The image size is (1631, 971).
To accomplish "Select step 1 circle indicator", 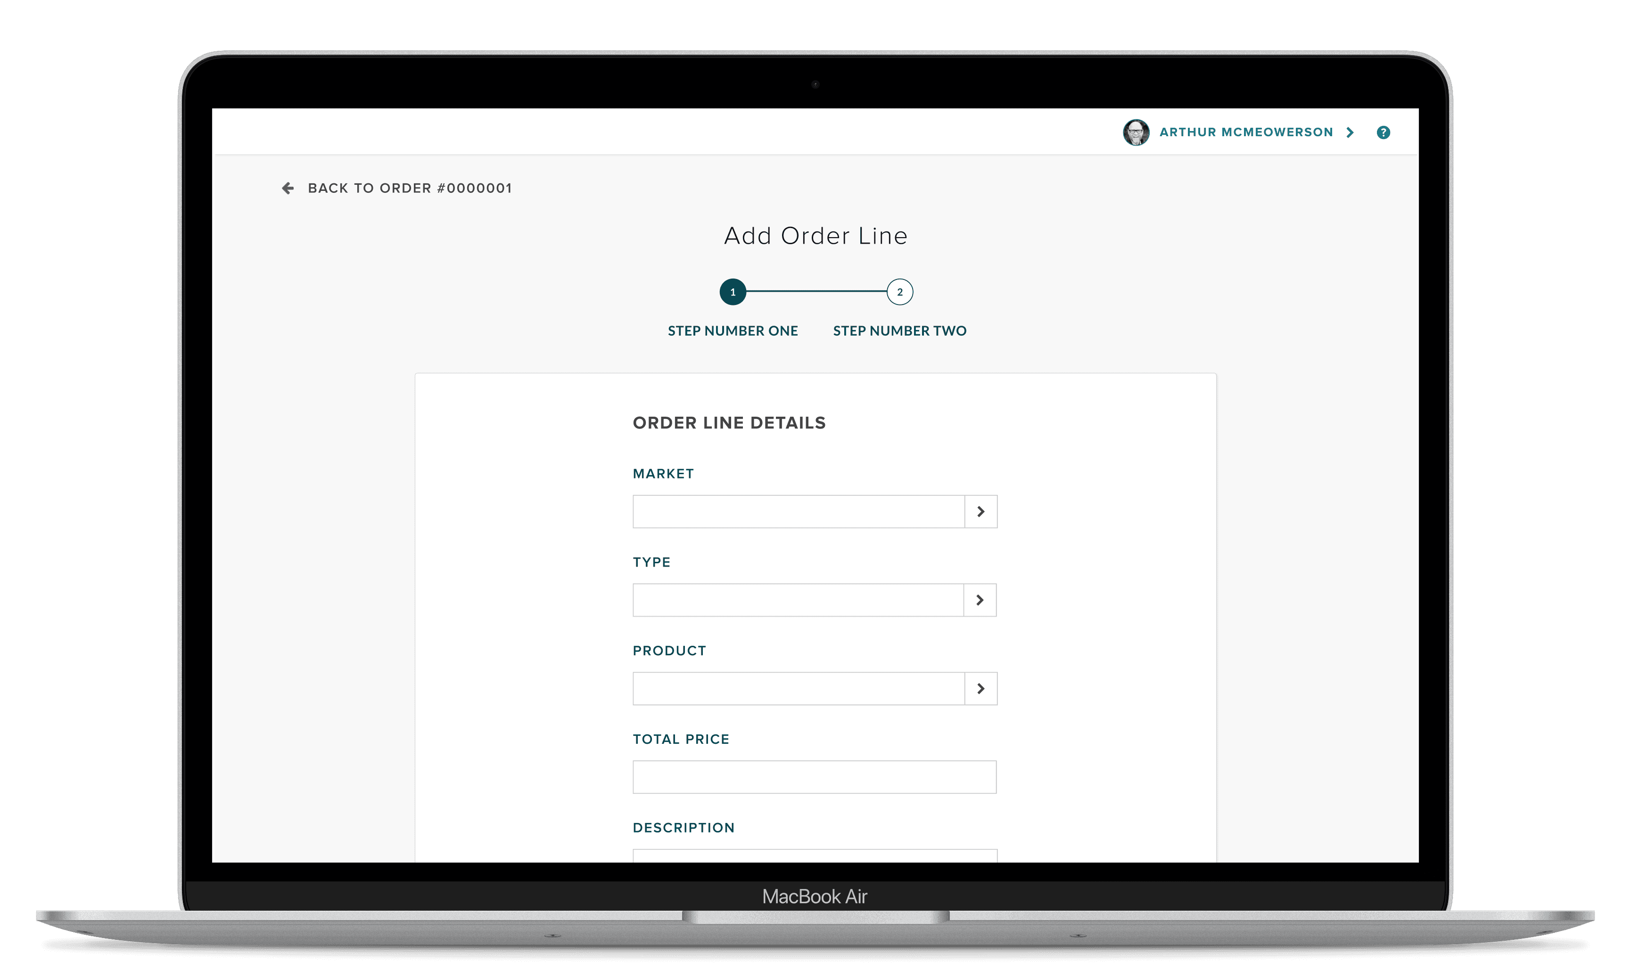I will coord(733,292).
